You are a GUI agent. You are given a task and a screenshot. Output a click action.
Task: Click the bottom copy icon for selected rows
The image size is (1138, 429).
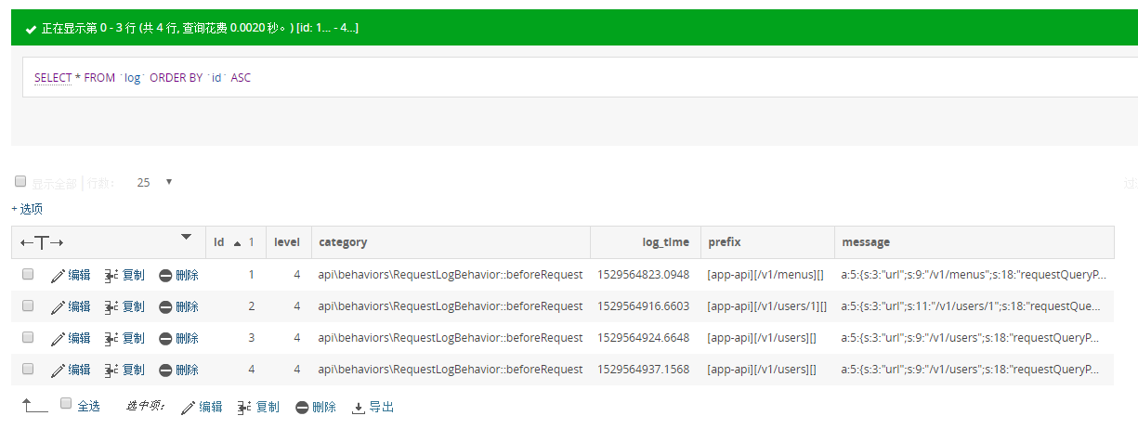(x=245, y=407)
